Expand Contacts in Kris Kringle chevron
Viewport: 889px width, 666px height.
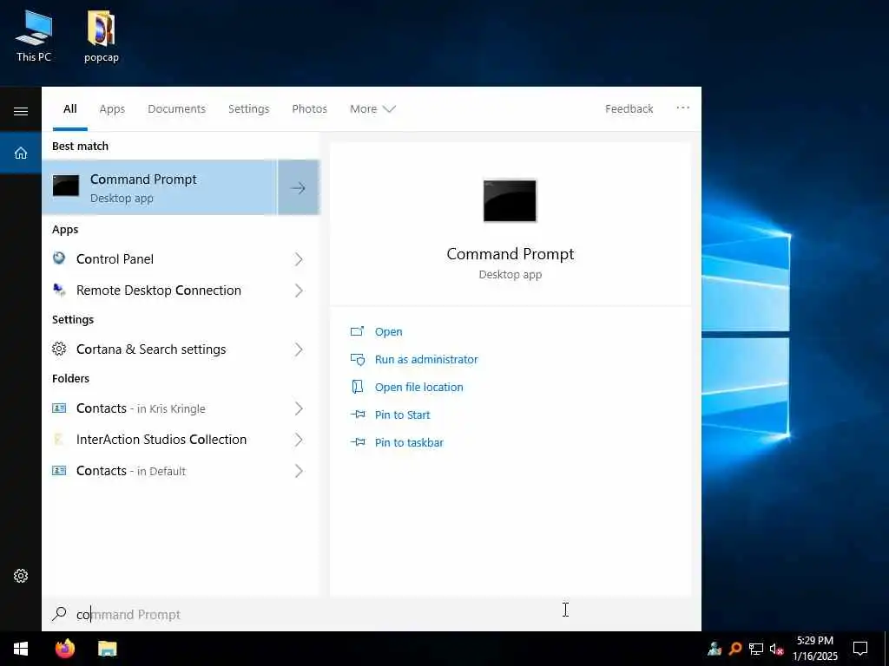(x=299, y=408)
